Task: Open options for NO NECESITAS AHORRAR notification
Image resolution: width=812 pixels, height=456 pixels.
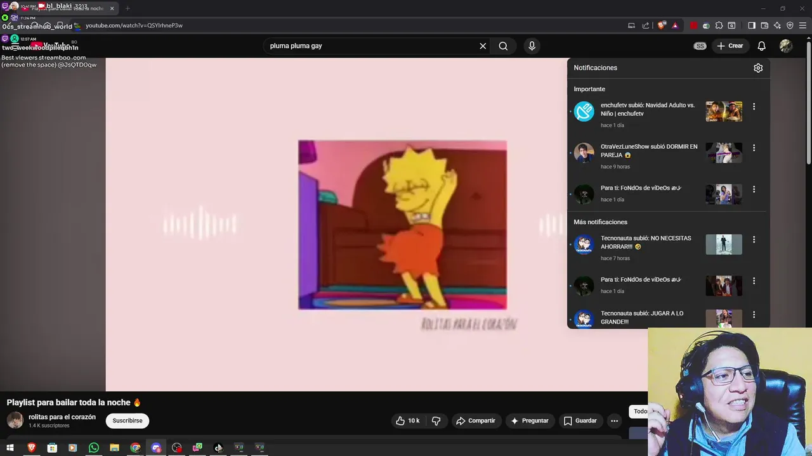Action: [x=754, y=239]
